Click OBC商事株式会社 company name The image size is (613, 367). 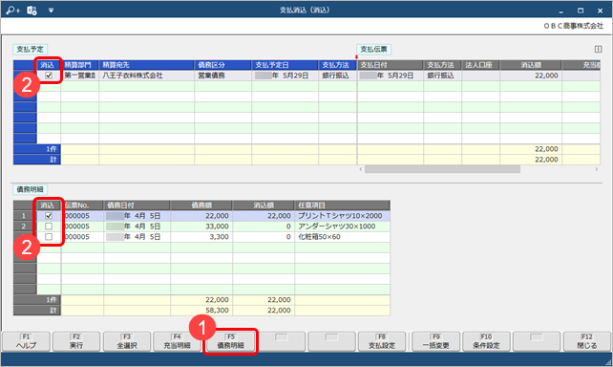click(574, 26)
